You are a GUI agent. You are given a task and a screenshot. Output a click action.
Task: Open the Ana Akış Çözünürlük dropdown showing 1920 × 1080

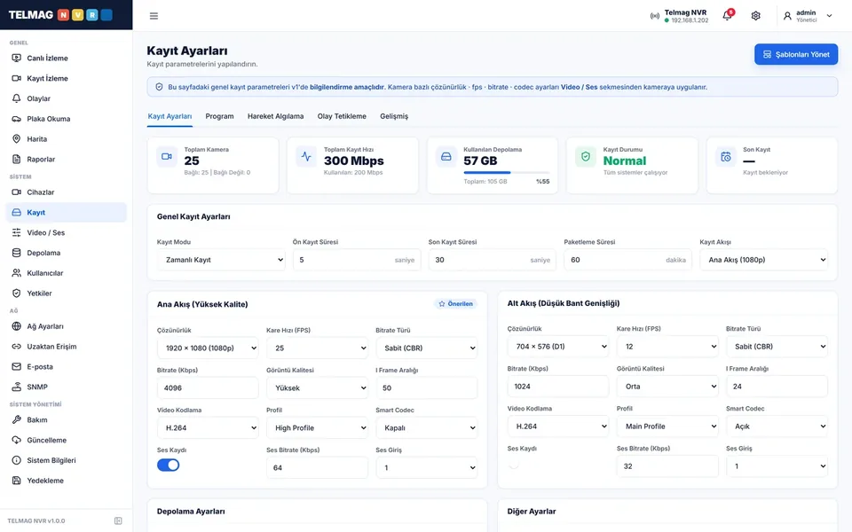208,348
